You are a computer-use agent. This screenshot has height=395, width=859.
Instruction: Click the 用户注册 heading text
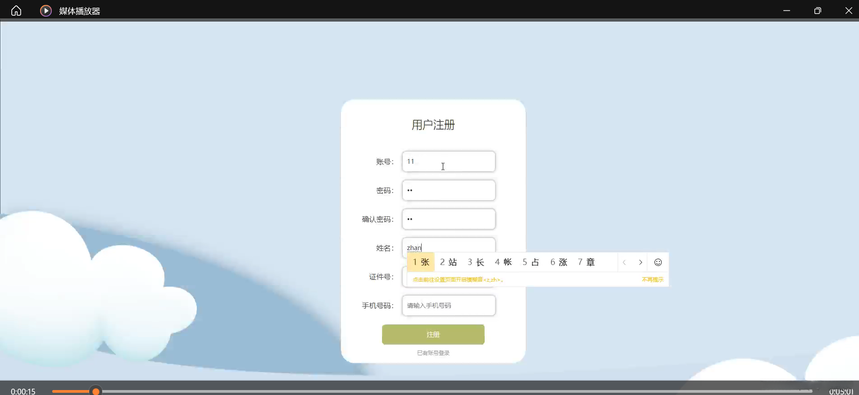coord(433,125)
